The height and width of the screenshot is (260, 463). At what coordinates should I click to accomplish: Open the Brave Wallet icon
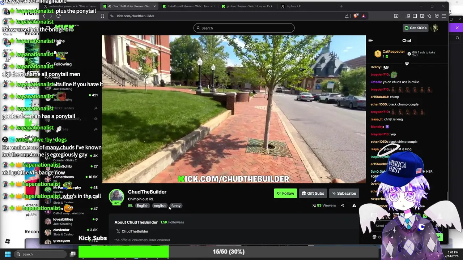tap(422, 16)
